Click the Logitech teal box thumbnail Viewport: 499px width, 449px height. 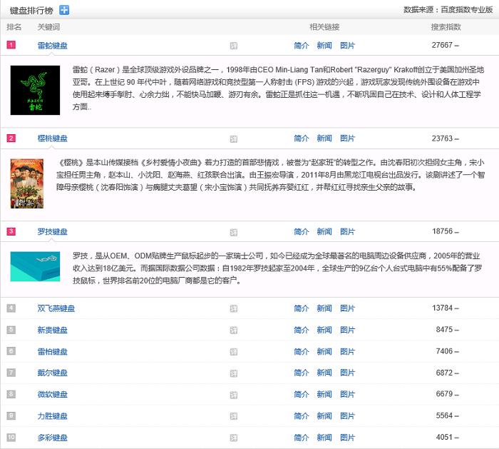point(35,266)
